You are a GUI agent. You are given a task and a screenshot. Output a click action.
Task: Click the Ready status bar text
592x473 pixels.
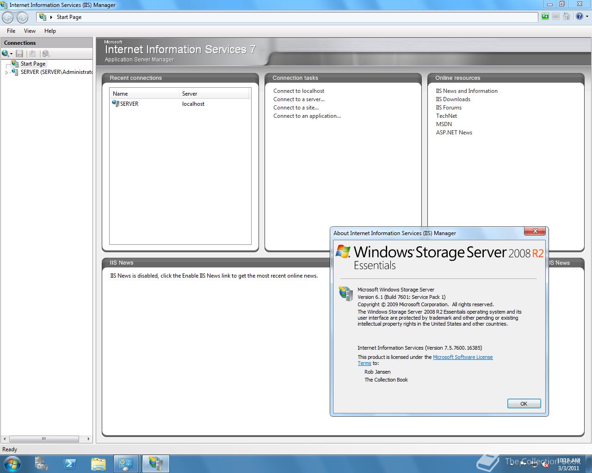pyautogui.click(x=10, y=449)
